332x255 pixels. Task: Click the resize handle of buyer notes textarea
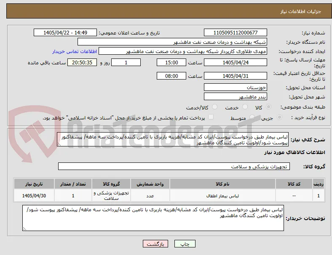tap(24, 229)
